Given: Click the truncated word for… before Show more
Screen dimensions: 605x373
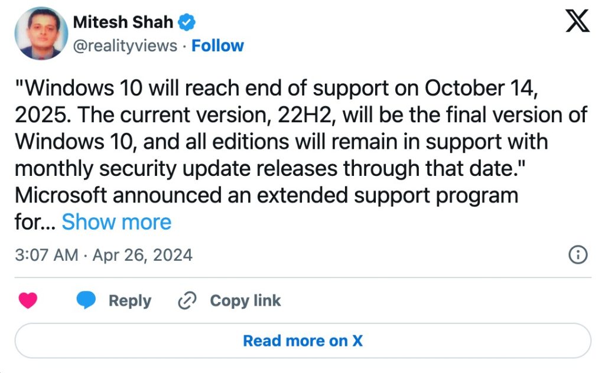Looking at the screenshot, I should (x=35, y=222).
